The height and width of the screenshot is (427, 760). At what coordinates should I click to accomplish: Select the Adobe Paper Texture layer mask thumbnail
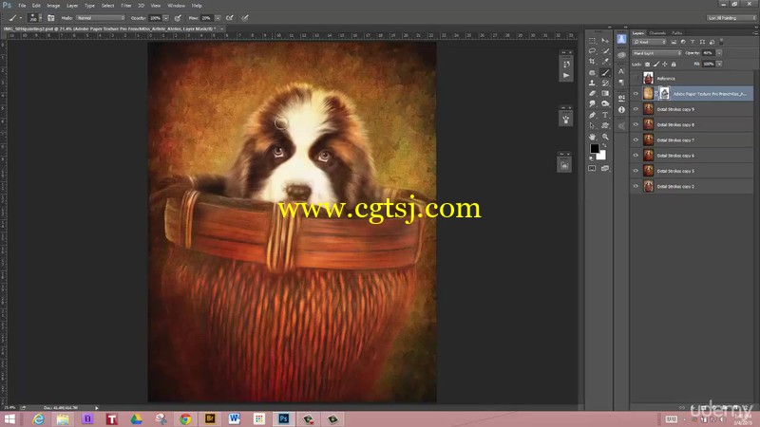pyautogui.click(x=664, y=93)
